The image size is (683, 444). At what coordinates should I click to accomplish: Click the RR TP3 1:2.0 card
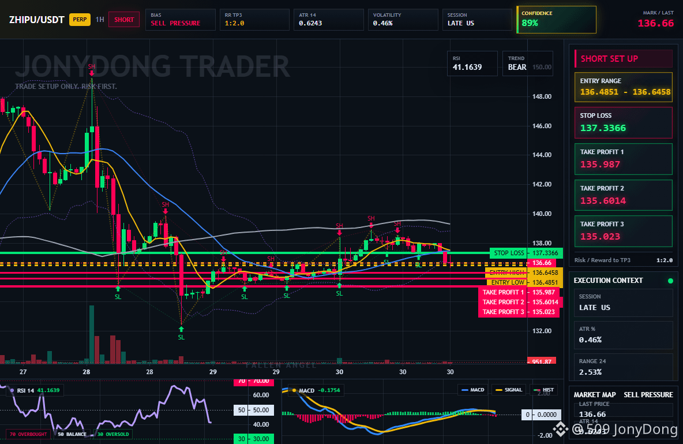(254, 20)
